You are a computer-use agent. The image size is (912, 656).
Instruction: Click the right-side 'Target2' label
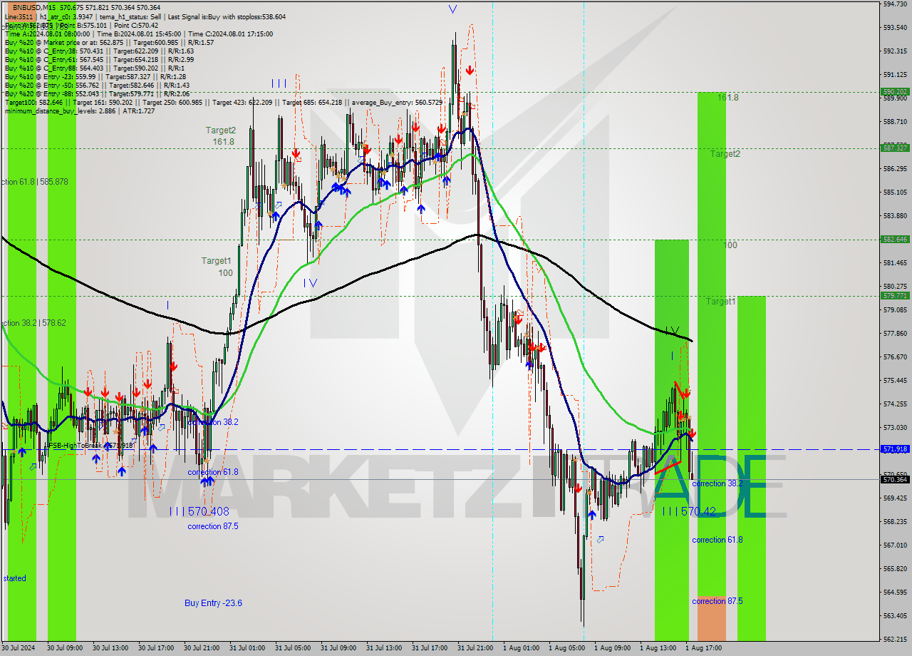click(725, 154)
